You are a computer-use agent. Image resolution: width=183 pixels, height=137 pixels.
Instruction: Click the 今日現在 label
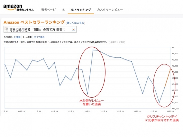(8, 37)
